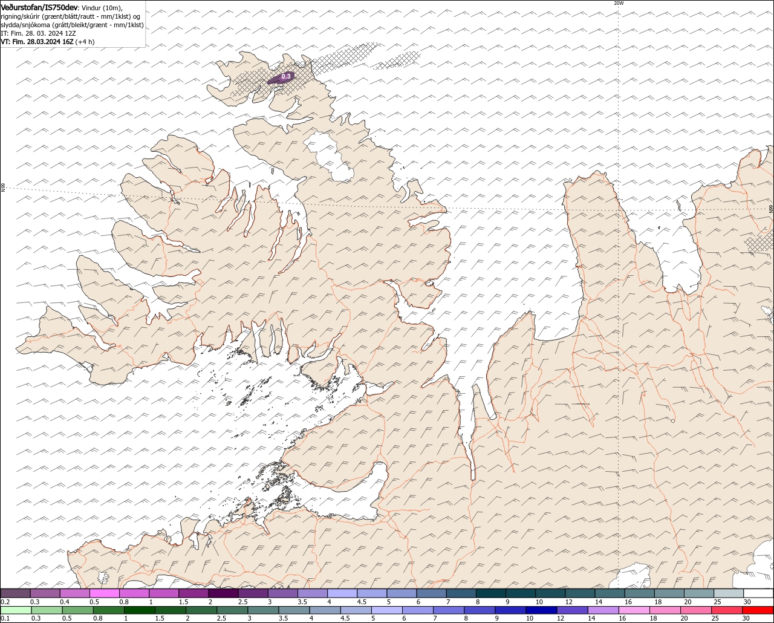The image size is (774, 623).
Task: Select the VT: Fim. 28.03.2024 16Z (+4 h) line
Action: [x=48, y=42]
